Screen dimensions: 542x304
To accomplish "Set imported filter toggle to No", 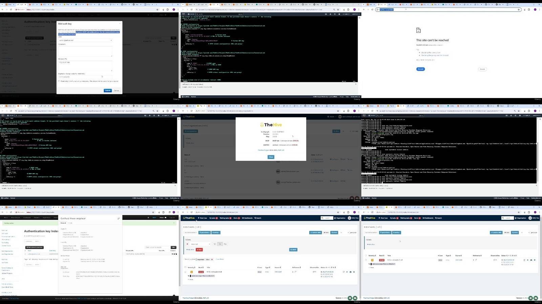I will [220, 244].
